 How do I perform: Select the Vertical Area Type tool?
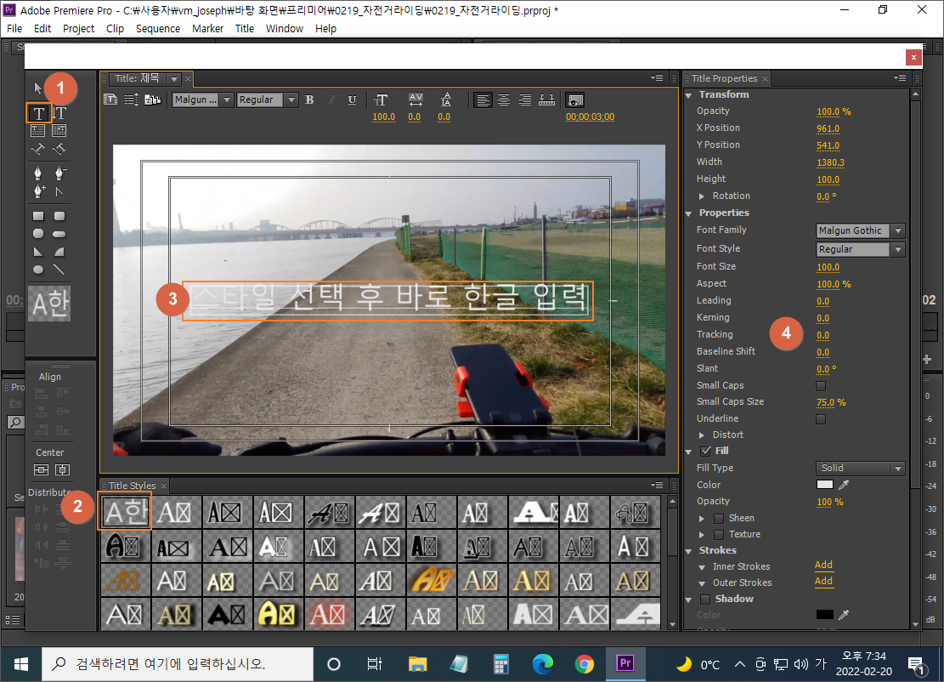tap(59, 130)
